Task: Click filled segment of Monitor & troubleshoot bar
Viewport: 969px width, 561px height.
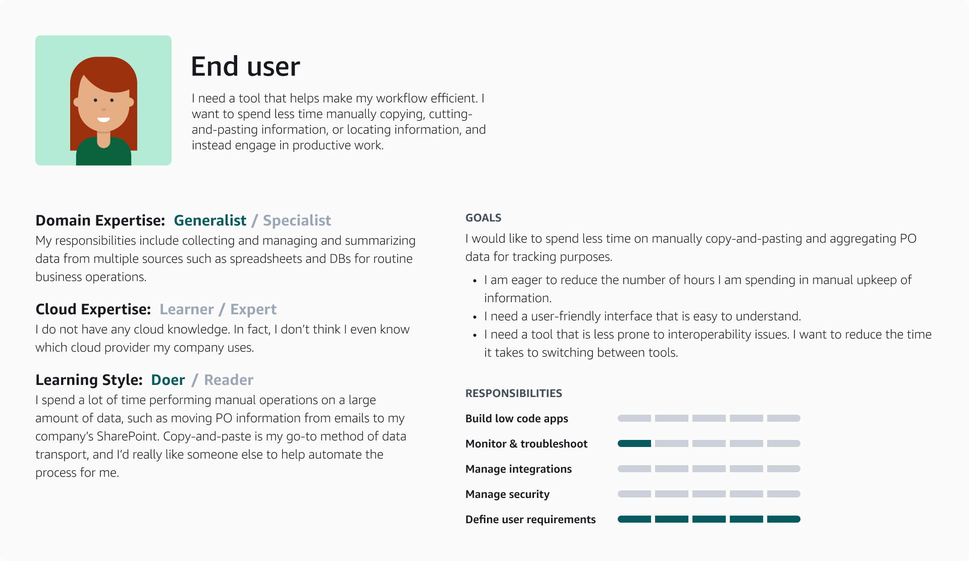Action: coord(634,443)
